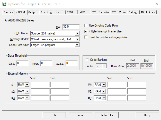
Task: Confirm settings with OK button
Action: click(x=54, y=115)
